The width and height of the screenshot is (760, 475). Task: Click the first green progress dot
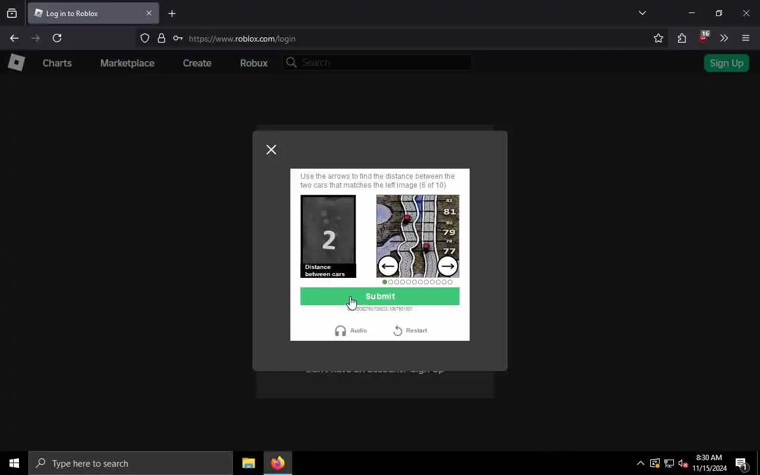pos(385,282)
